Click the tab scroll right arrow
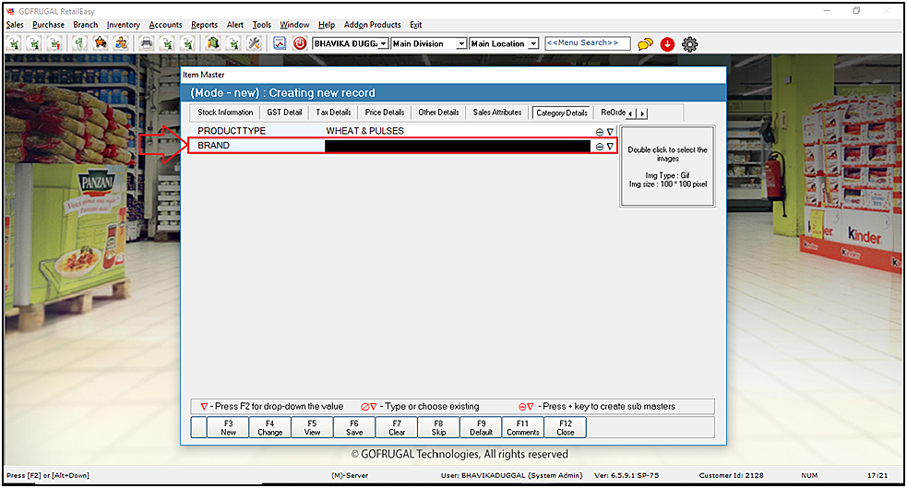Screen dimensions: 907x488 click(x=642, y=113)
